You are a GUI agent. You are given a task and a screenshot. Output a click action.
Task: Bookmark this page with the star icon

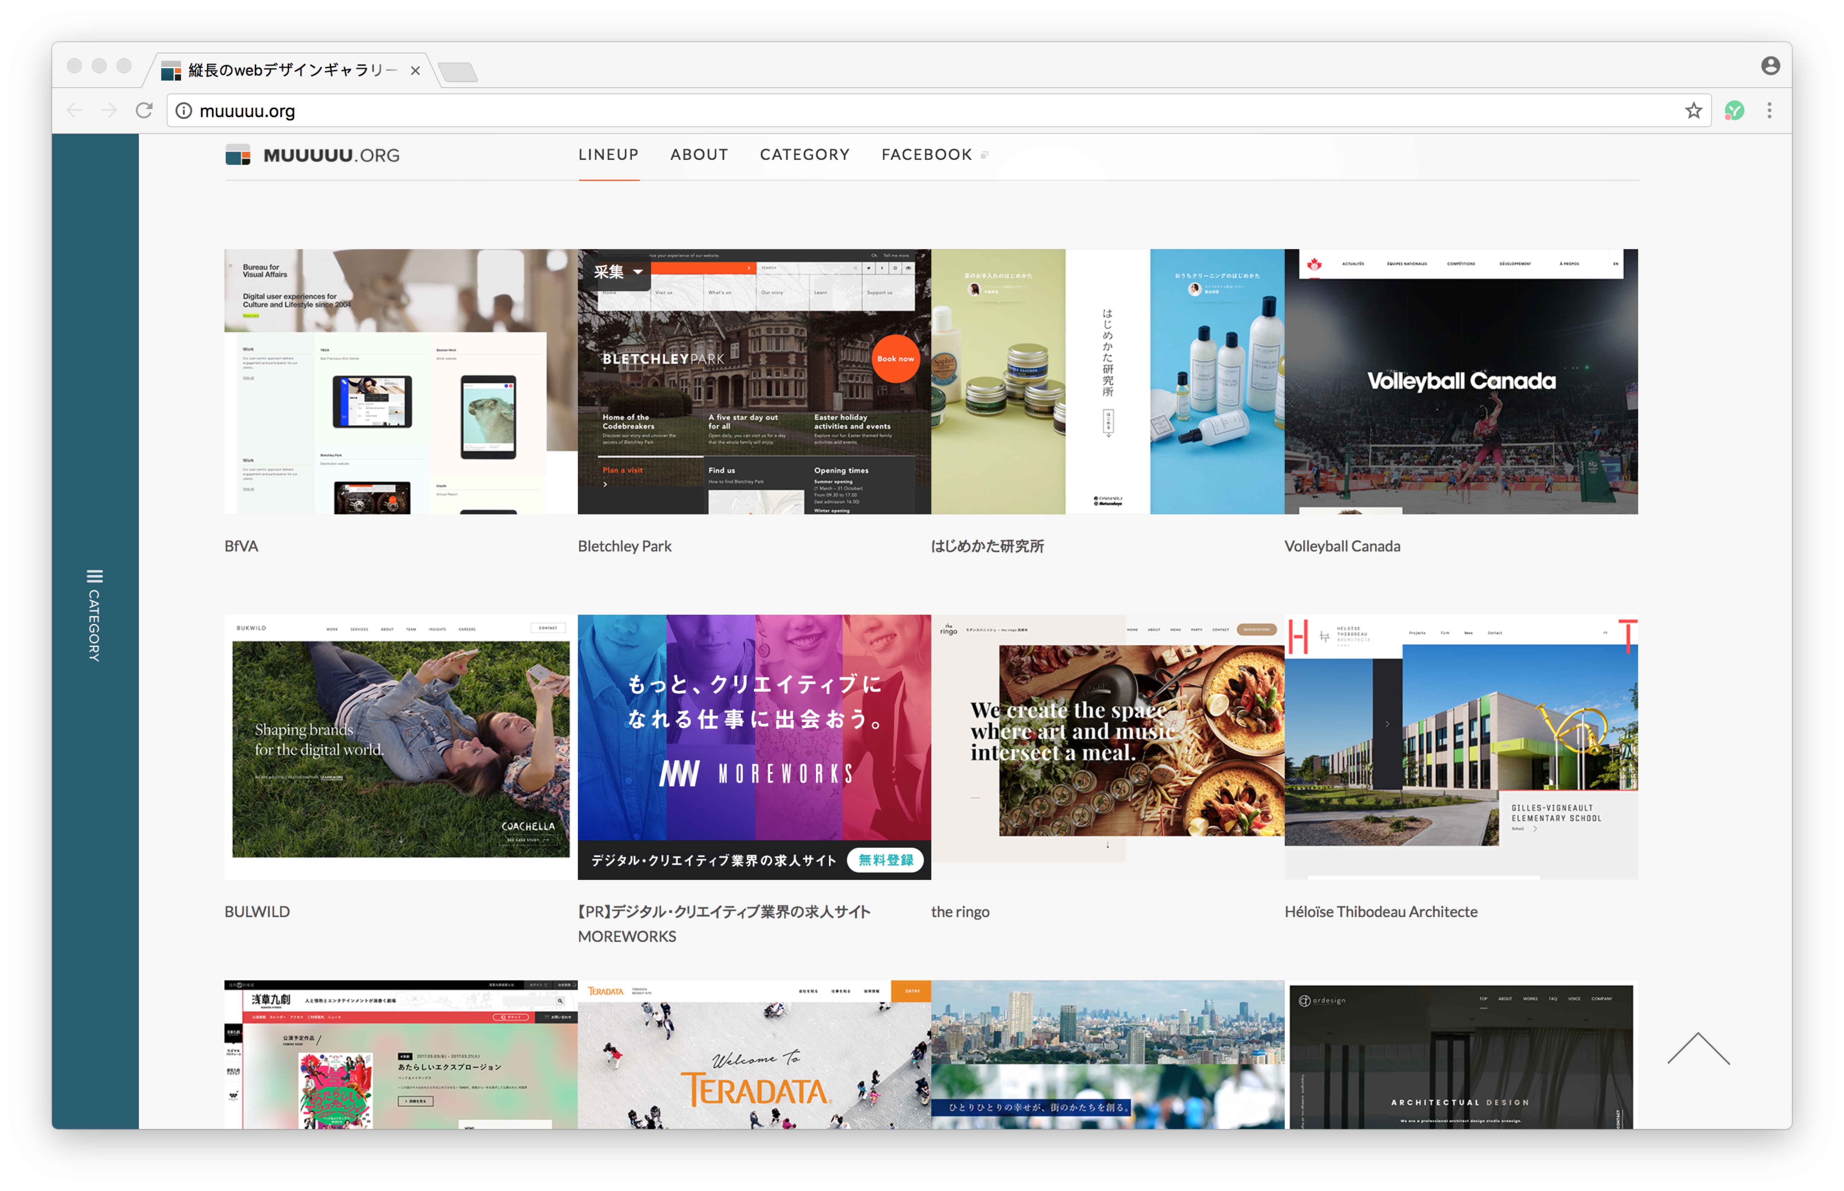click(x=1693, y=111)
